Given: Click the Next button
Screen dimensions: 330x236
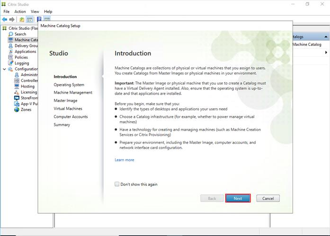Looking at the screenshot, I should [x=238, y=198].
